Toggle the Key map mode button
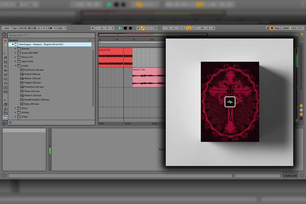 point(277,28)
